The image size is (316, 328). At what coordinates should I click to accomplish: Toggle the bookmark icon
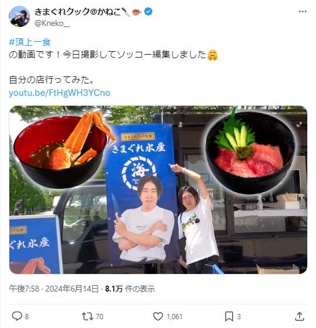(x=229, y=316)
